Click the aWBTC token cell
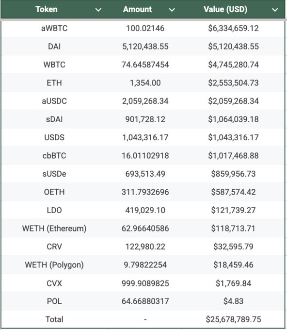The image size is (287, 330). coord(54,28)
